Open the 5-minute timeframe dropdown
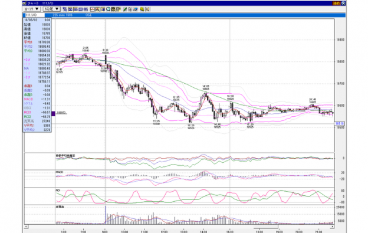 tap(52, 9)
